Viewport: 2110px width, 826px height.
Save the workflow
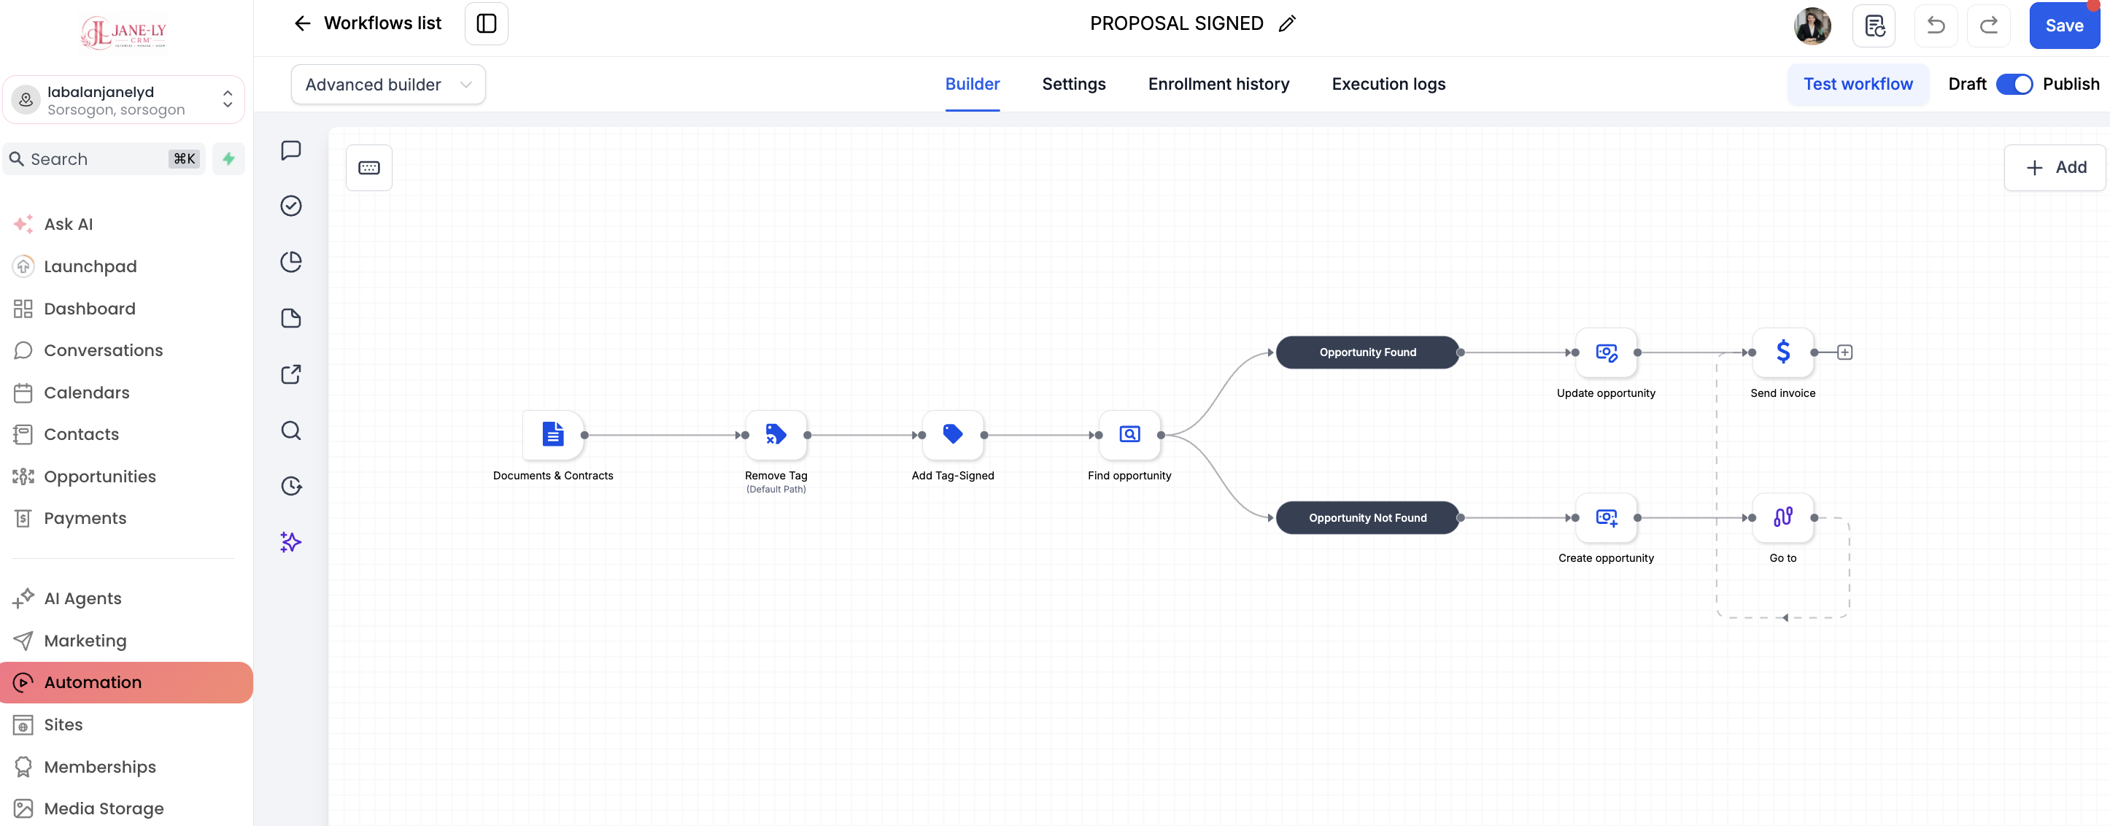(2064, 26)
